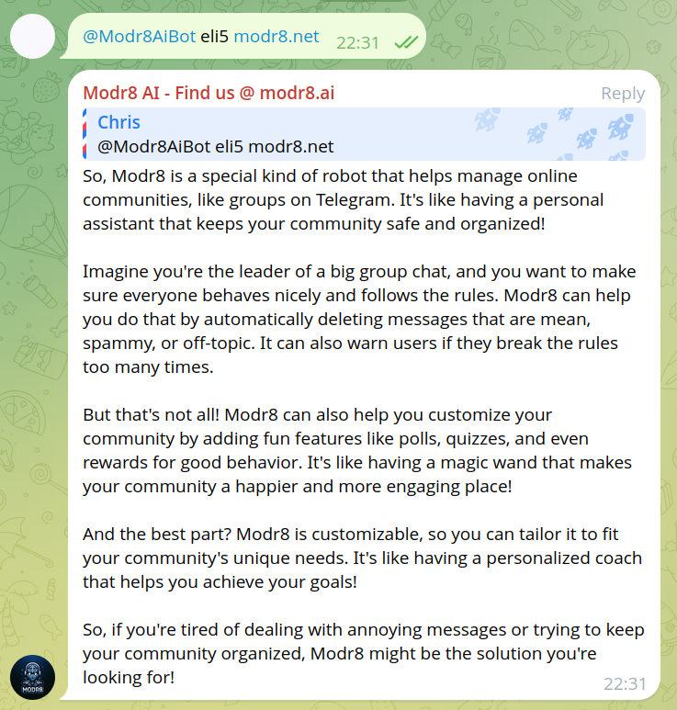Click the Modr8 bot avatar
Image resolution: width=677 pixels, height=710 pixels.
[32, 678]
